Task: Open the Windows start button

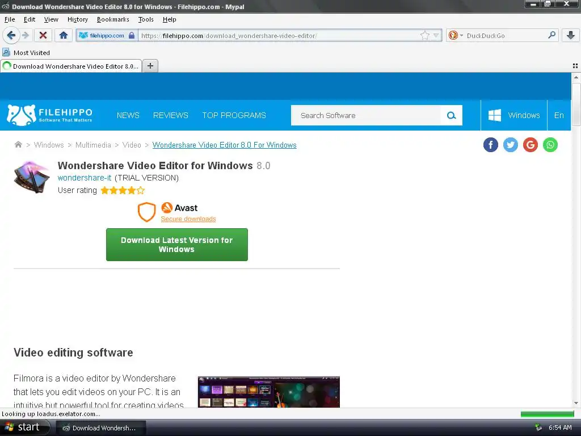Action: [24, 427]
